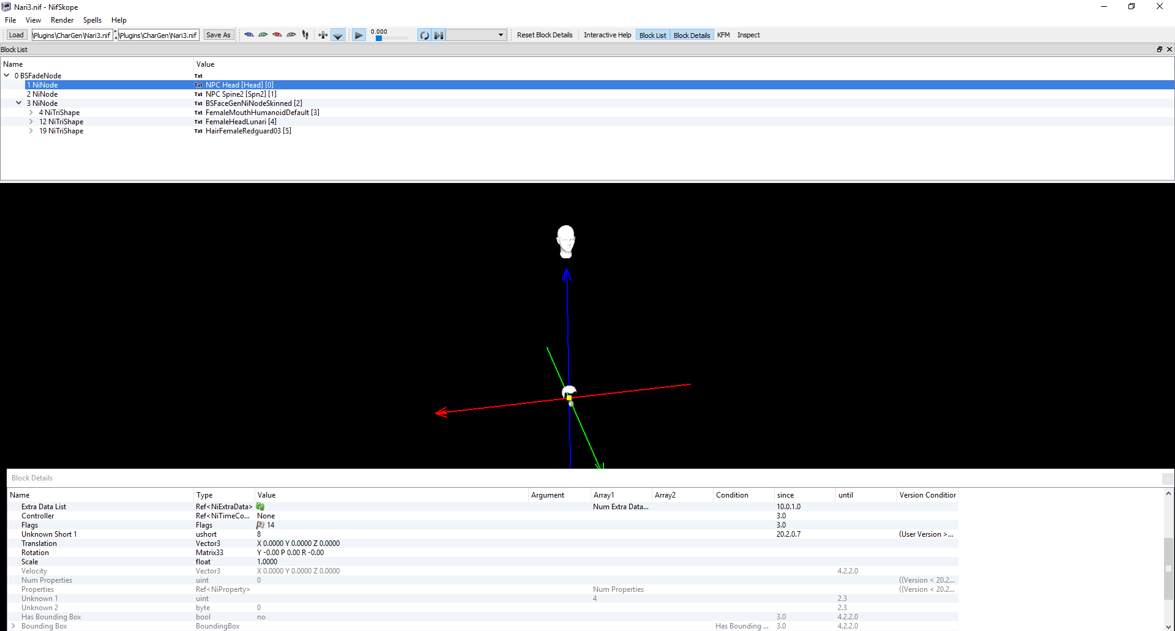Click the Load button
1175x631 pixels.
click(17, 35)
